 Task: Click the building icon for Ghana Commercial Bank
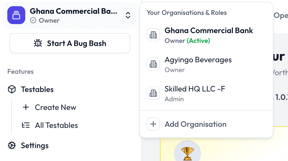coord(153,35)
